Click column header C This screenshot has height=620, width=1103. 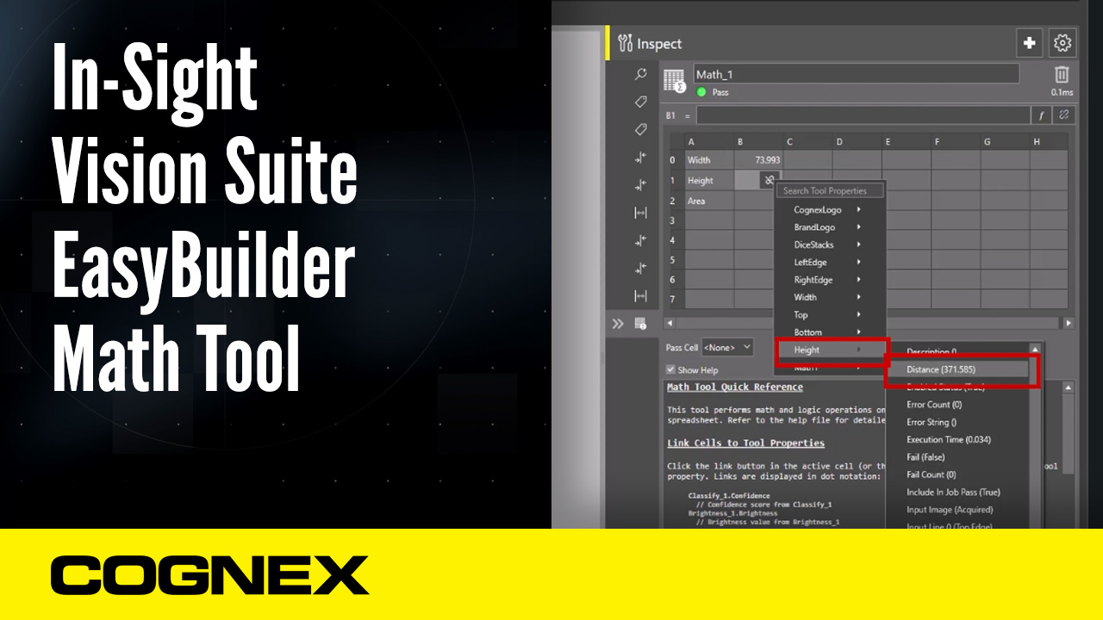[807, 142]
